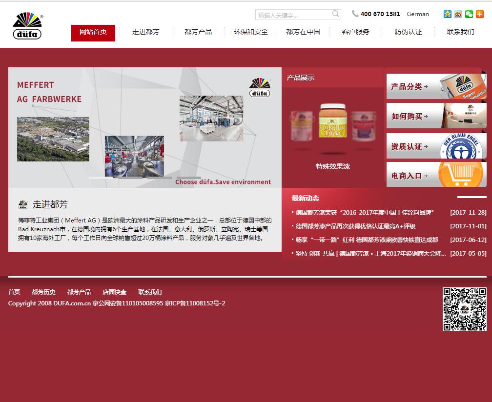
Task: Click the white more bar beside 最新动态
Action: pyautogui.click(x=472, y=197)
